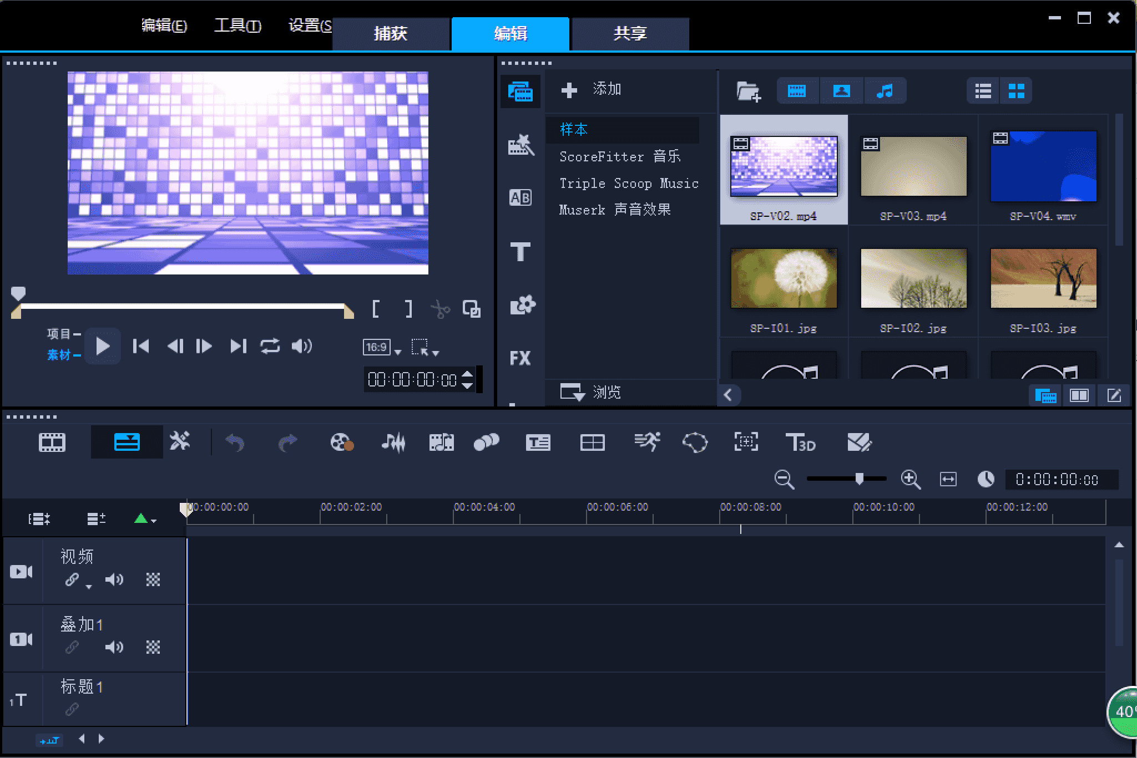
Task: Click the Record/Capture option film-reel icon
Action: (x=341, y=442)
